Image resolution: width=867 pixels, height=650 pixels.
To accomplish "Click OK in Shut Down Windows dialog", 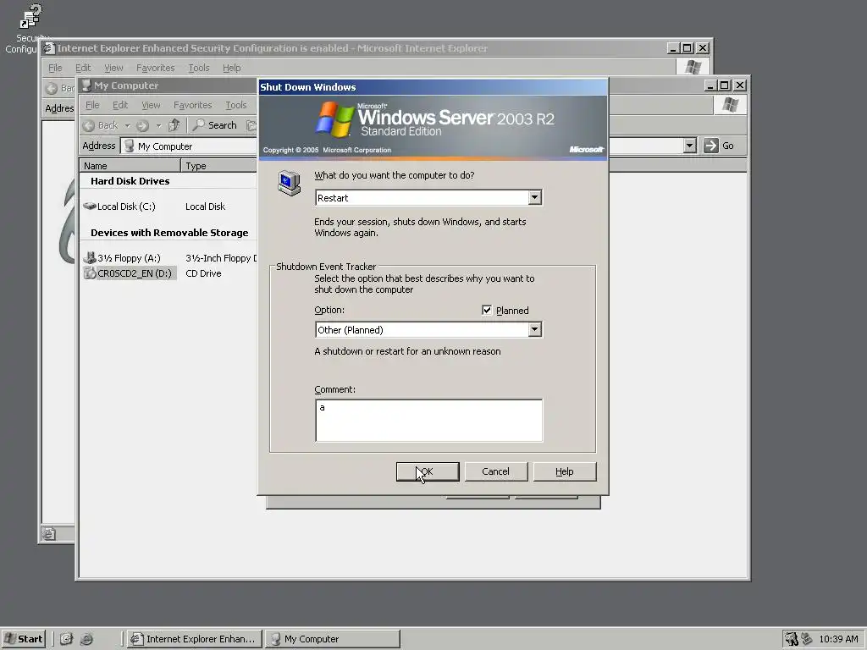I will click(x=428, y=471).
